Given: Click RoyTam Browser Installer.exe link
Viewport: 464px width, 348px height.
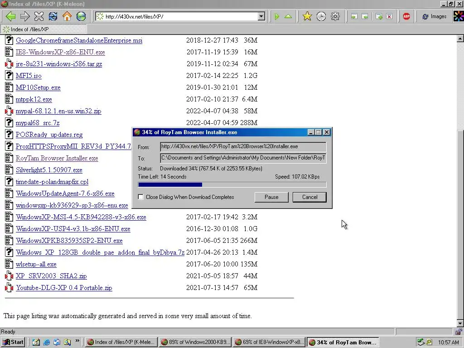Looking at the screenshot, I should (x=57, y=158).
